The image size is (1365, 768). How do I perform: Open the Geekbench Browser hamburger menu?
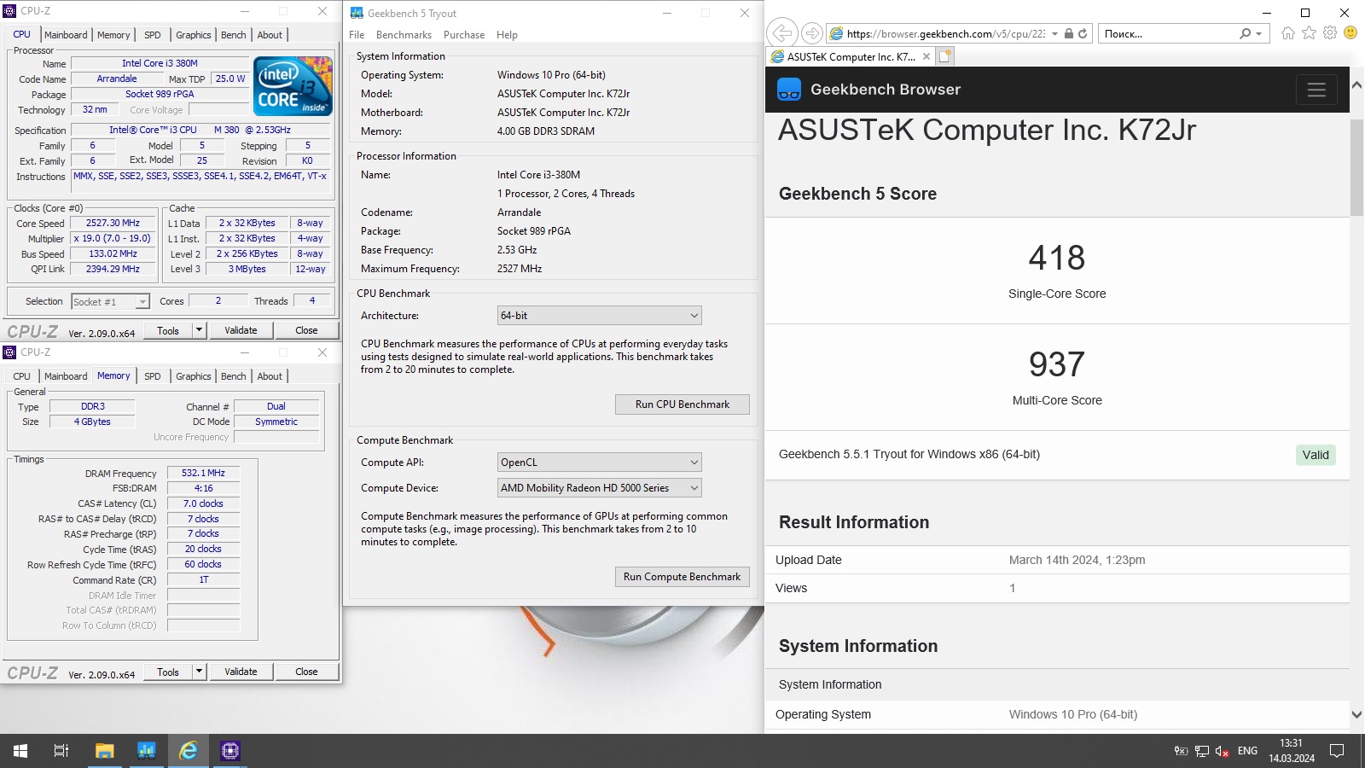click(1316, 90)
